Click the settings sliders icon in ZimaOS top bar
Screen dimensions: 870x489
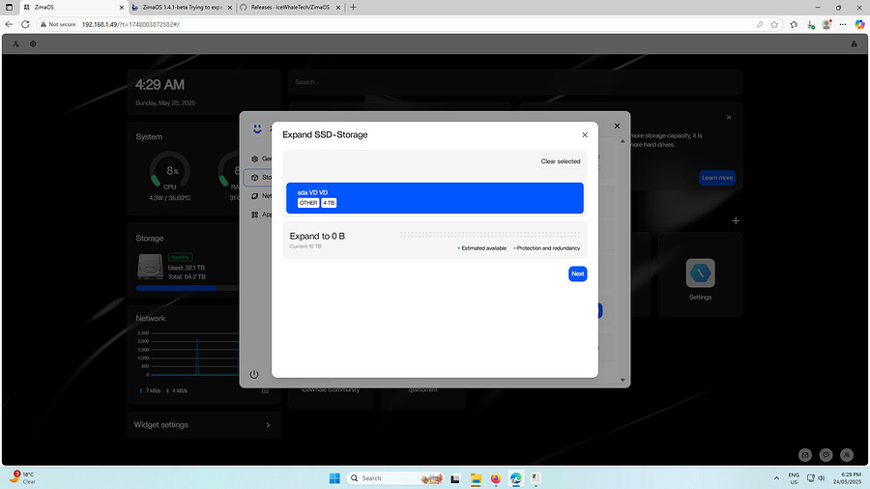[33, 43]
